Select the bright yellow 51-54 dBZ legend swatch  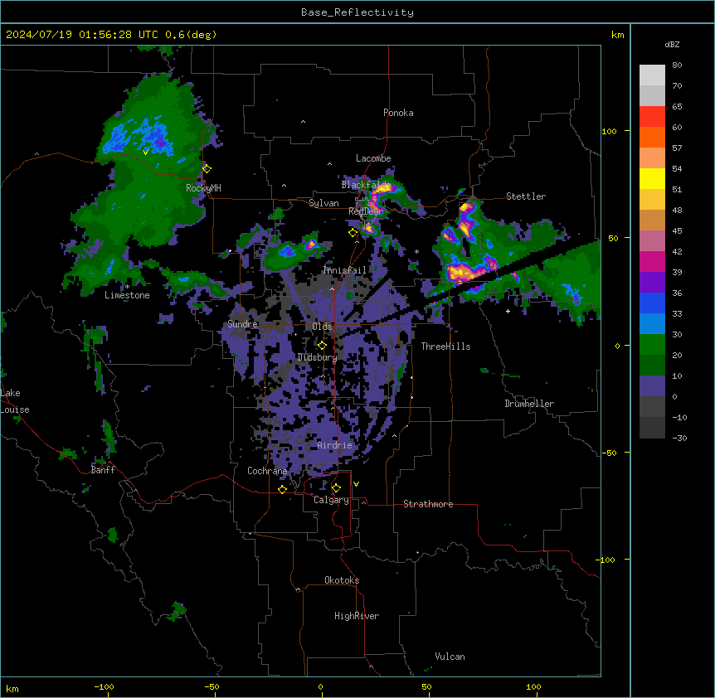tap(652, 178)
